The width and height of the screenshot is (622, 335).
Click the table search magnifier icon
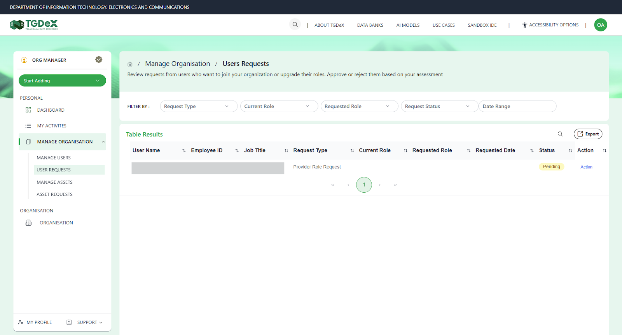click(x=560, y=134)
